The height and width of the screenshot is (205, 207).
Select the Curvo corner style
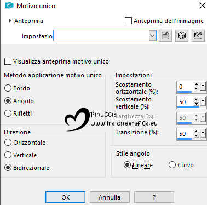172,165
